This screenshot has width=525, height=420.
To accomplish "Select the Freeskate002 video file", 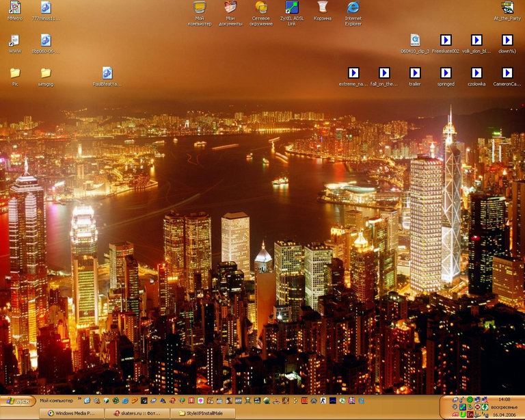I will pyautogui.click(x=446, y=40).
